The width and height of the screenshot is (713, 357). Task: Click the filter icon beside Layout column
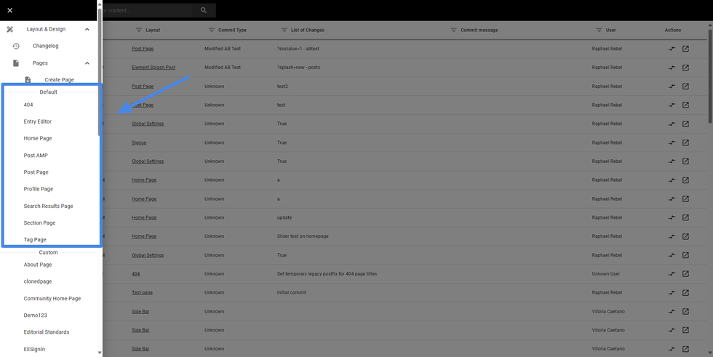[139, 31]
